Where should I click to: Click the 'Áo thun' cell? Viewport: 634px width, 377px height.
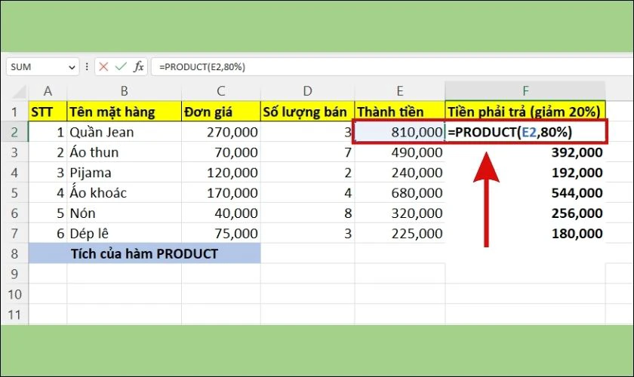point(124,152)
